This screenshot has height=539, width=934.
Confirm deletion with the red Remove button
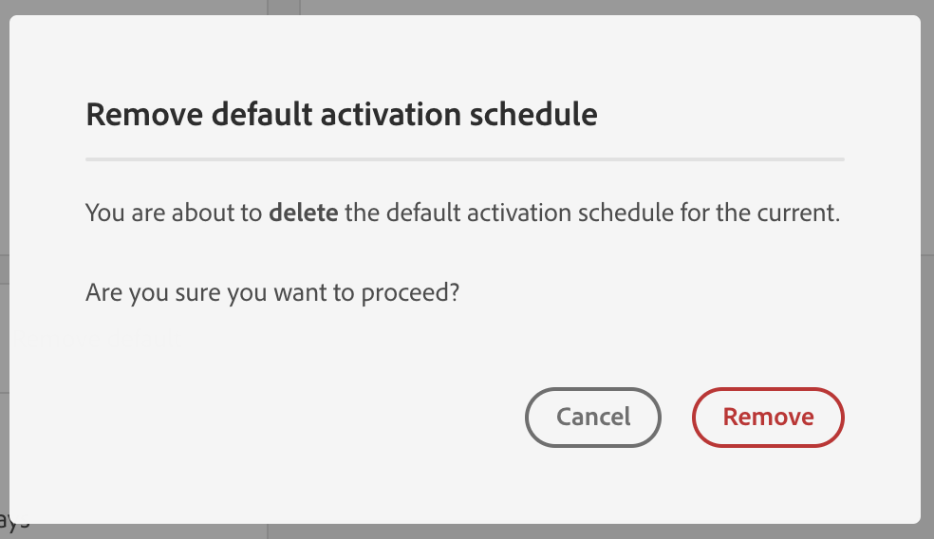coord(768,417)
